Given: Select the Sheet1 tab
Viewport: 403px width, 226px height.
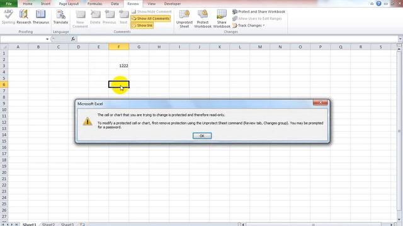Looking at the screenshot, I should pyautogui.click(x=30, y=225).
